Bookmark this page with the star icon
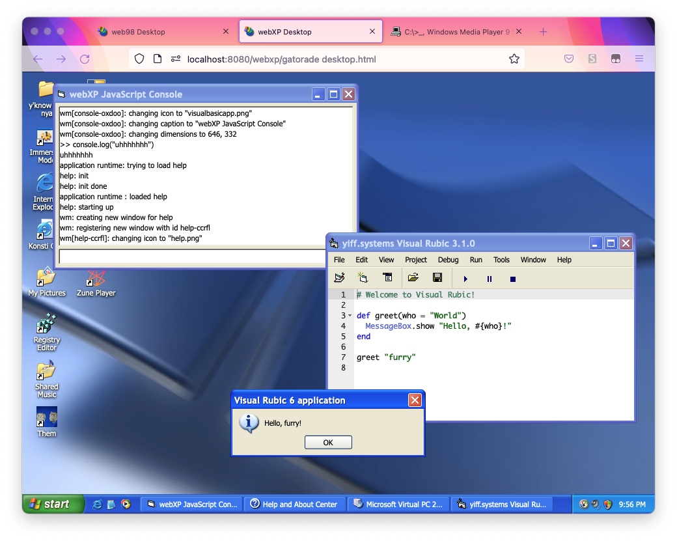This screenshot has width=677, height=541. [514, 59]
